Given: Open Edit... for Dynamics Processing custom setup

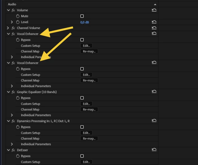Looking at the screenshot, I should pos(86,133).
